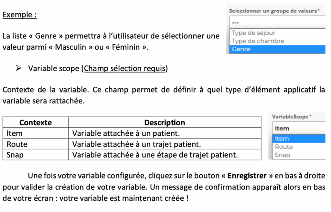331x212 pixels.
Task: Open the VariableScope combo box showing "Item"
Action: coord(299,128)
